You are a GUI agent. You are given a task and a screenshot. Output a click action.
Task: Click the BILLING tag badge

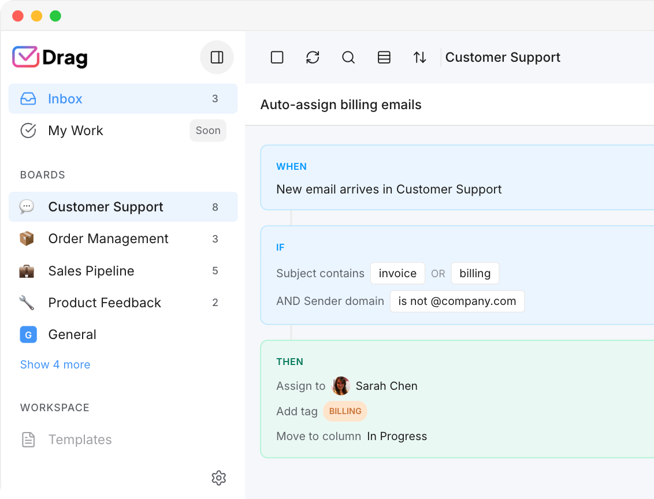click(345, 411)
